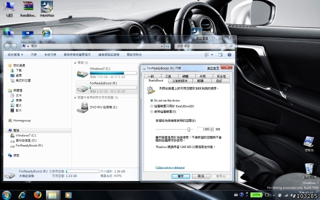The height and width of the screenshot is (200, 320).
Task: Select 'dedicate this device to ReadyBoost (D)' radio
Action: (x=151, y=106)
